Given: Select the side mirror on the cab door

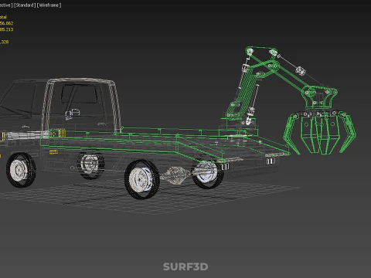Looking at the screenshot, I should click(x=73, y=114).
